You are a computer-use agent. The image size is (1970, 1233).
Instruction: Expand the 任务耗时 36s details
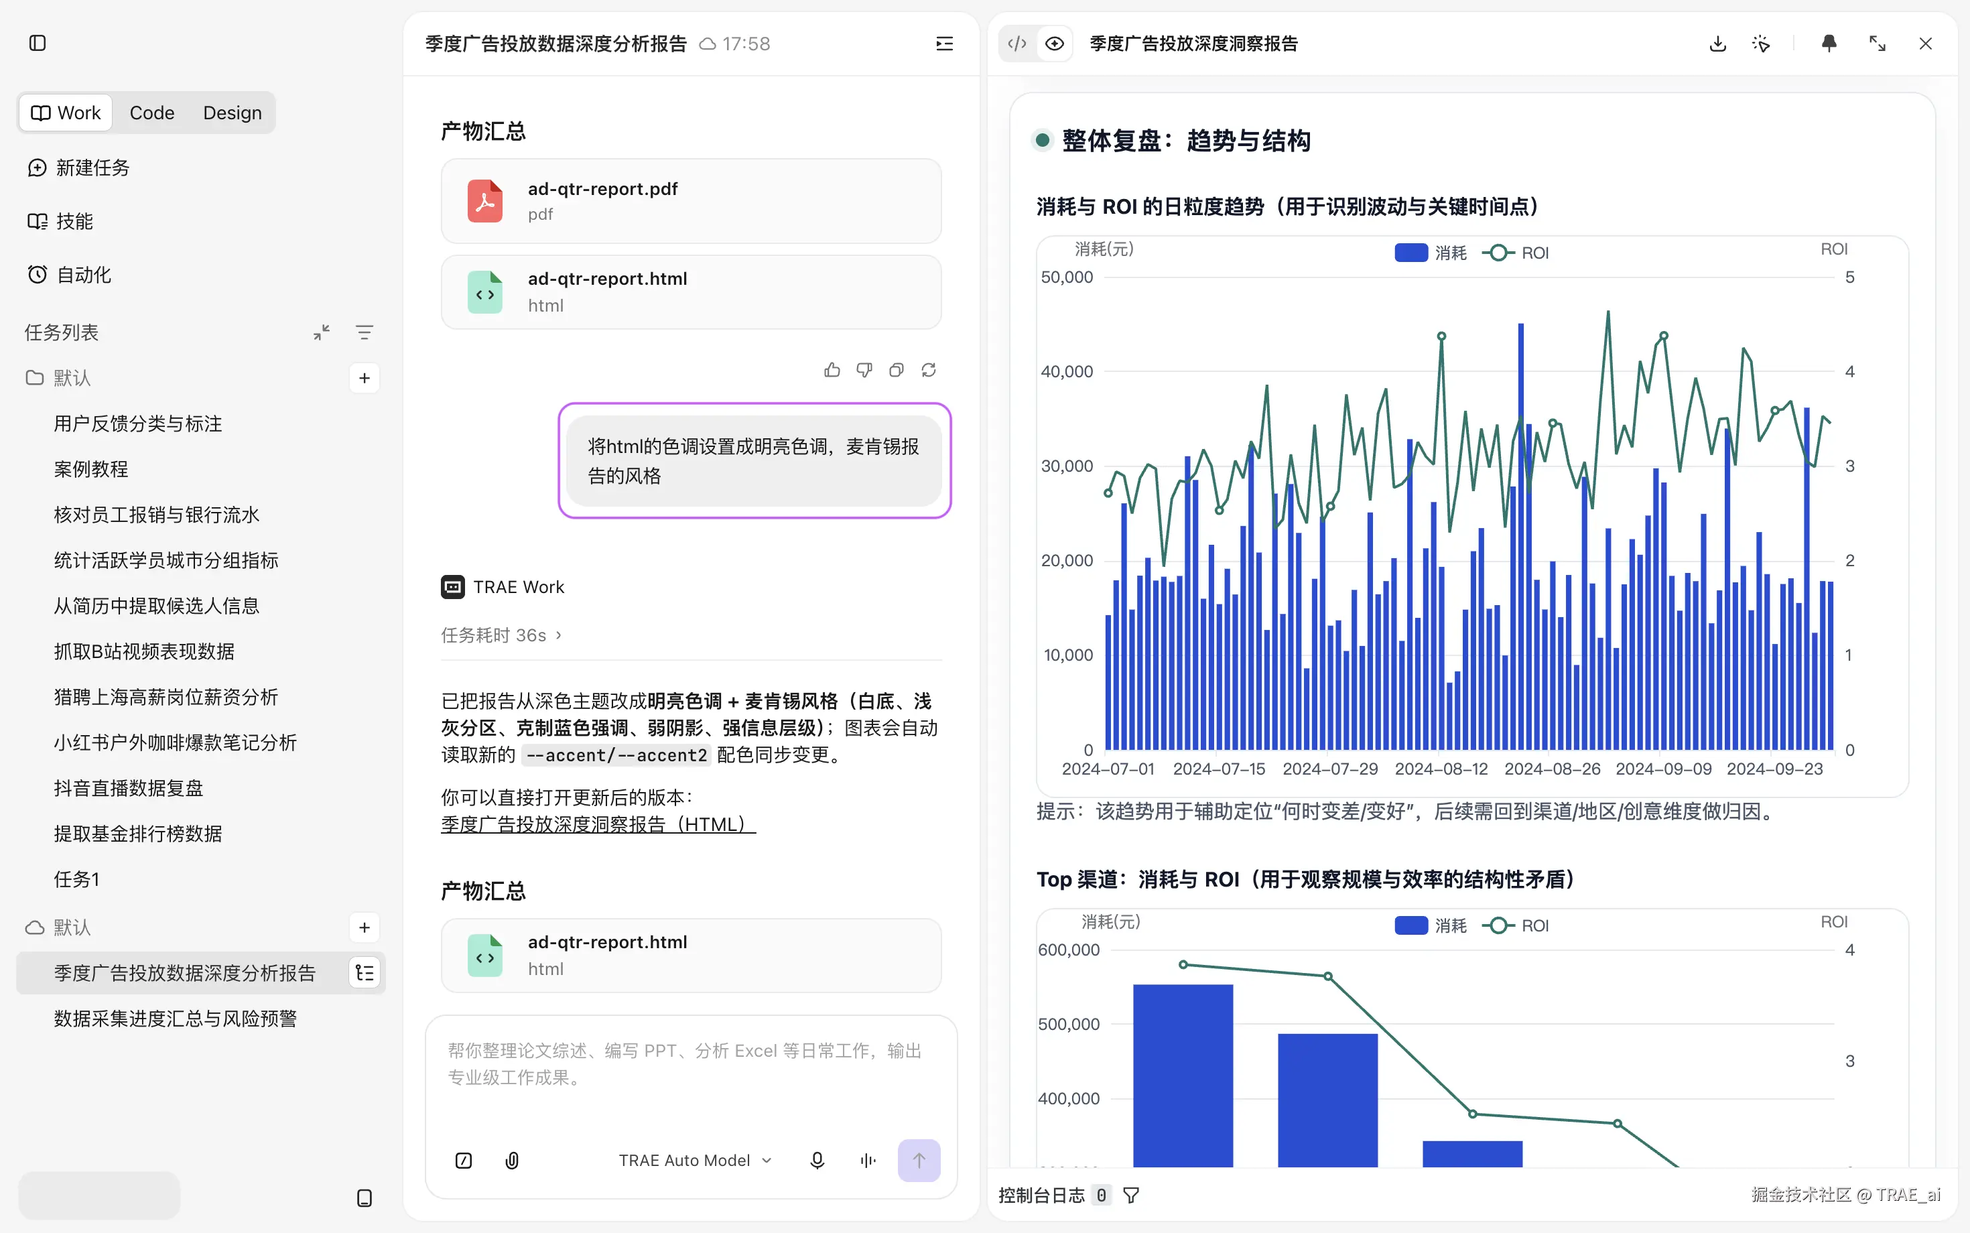click(x=501, y=635)
